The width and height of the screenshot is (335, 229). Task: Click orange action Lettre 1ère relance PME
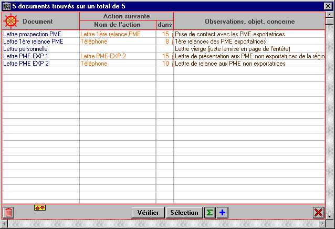pos(110,34)
